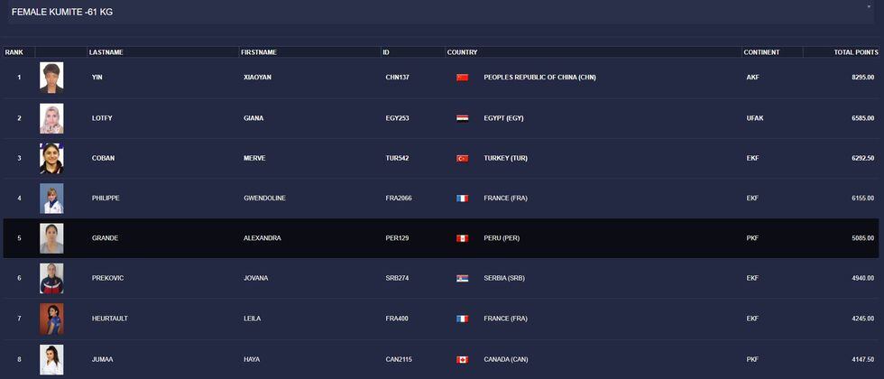
Task: Open Xiaoyan Yin's profile photo
Action: (x=51, y=78)
